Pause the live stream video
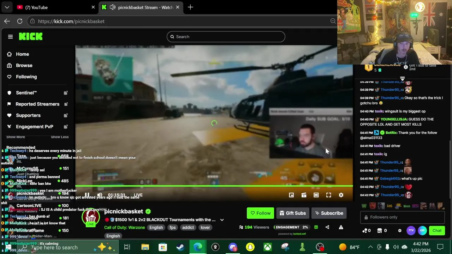The height and width of the screenshot is (254, 452). pyautogui.click(x=87, y=195)
